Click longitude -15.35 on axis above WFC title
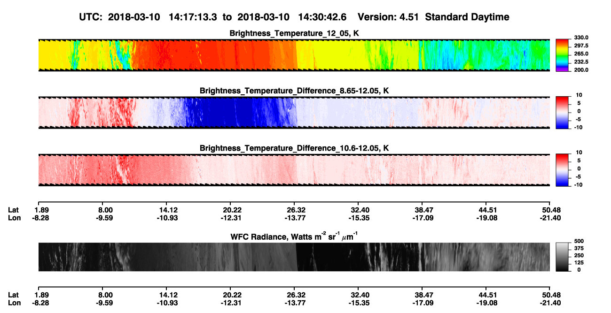The width and height of the screenshot is (611, 313). click(358, 218)
